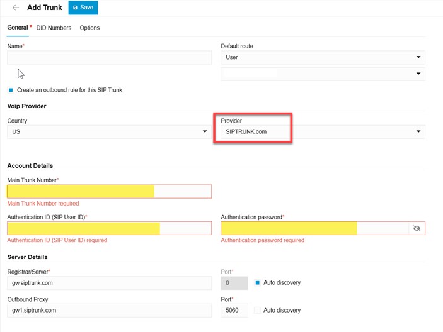Click the back arrow beside Add Trunk
Viewport: 443px width, 332px height.
click(16, 8)
